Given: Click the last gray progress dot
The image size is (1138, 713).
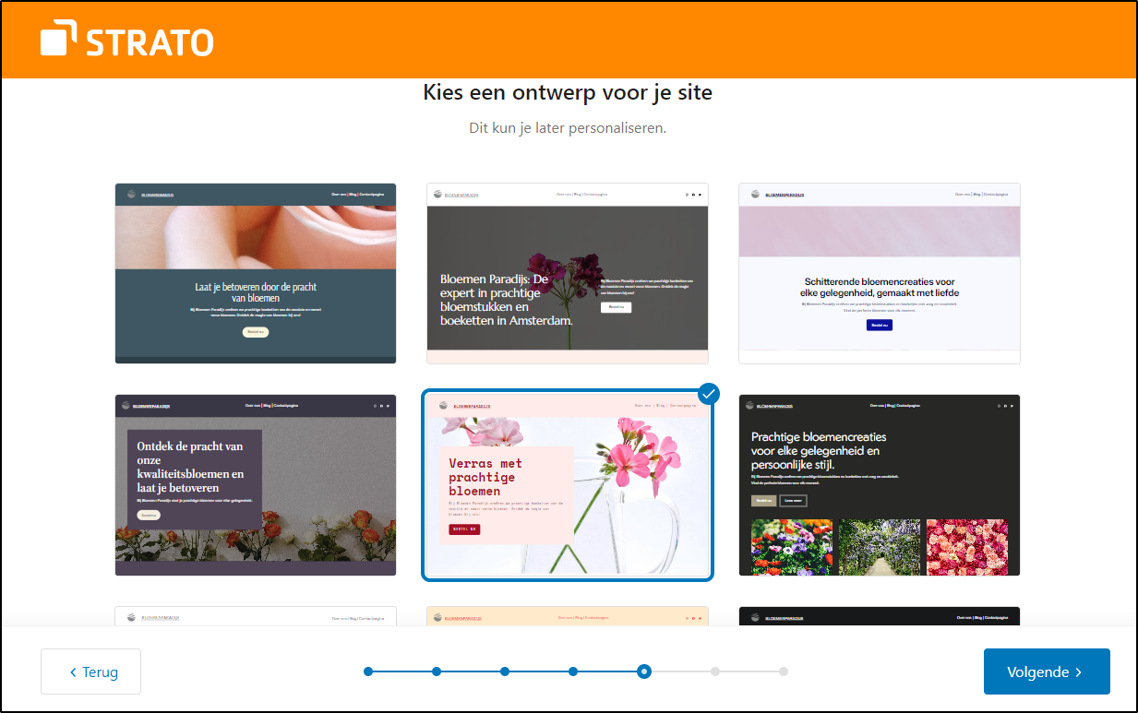Looking at the screenshot, I should coord(783,671).
